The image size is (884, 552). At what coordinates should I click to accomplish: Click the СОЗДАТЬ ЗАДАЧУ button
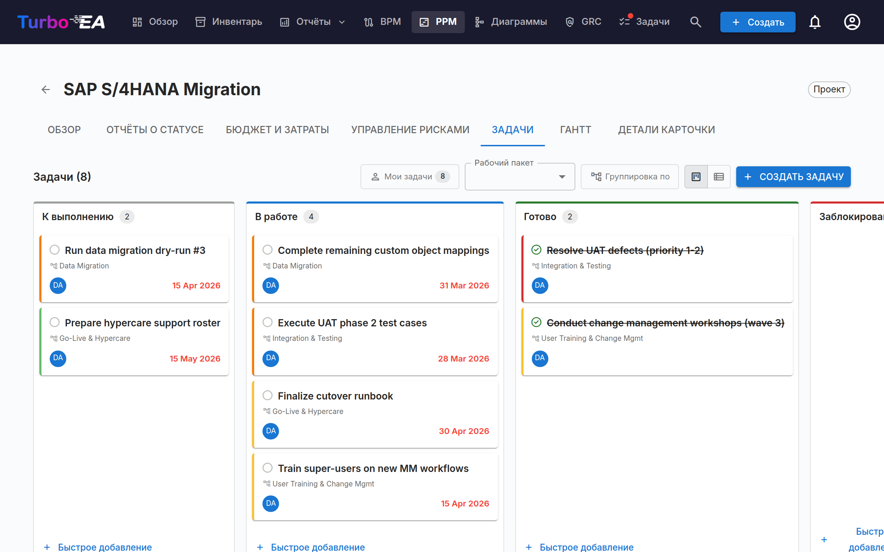794,177
